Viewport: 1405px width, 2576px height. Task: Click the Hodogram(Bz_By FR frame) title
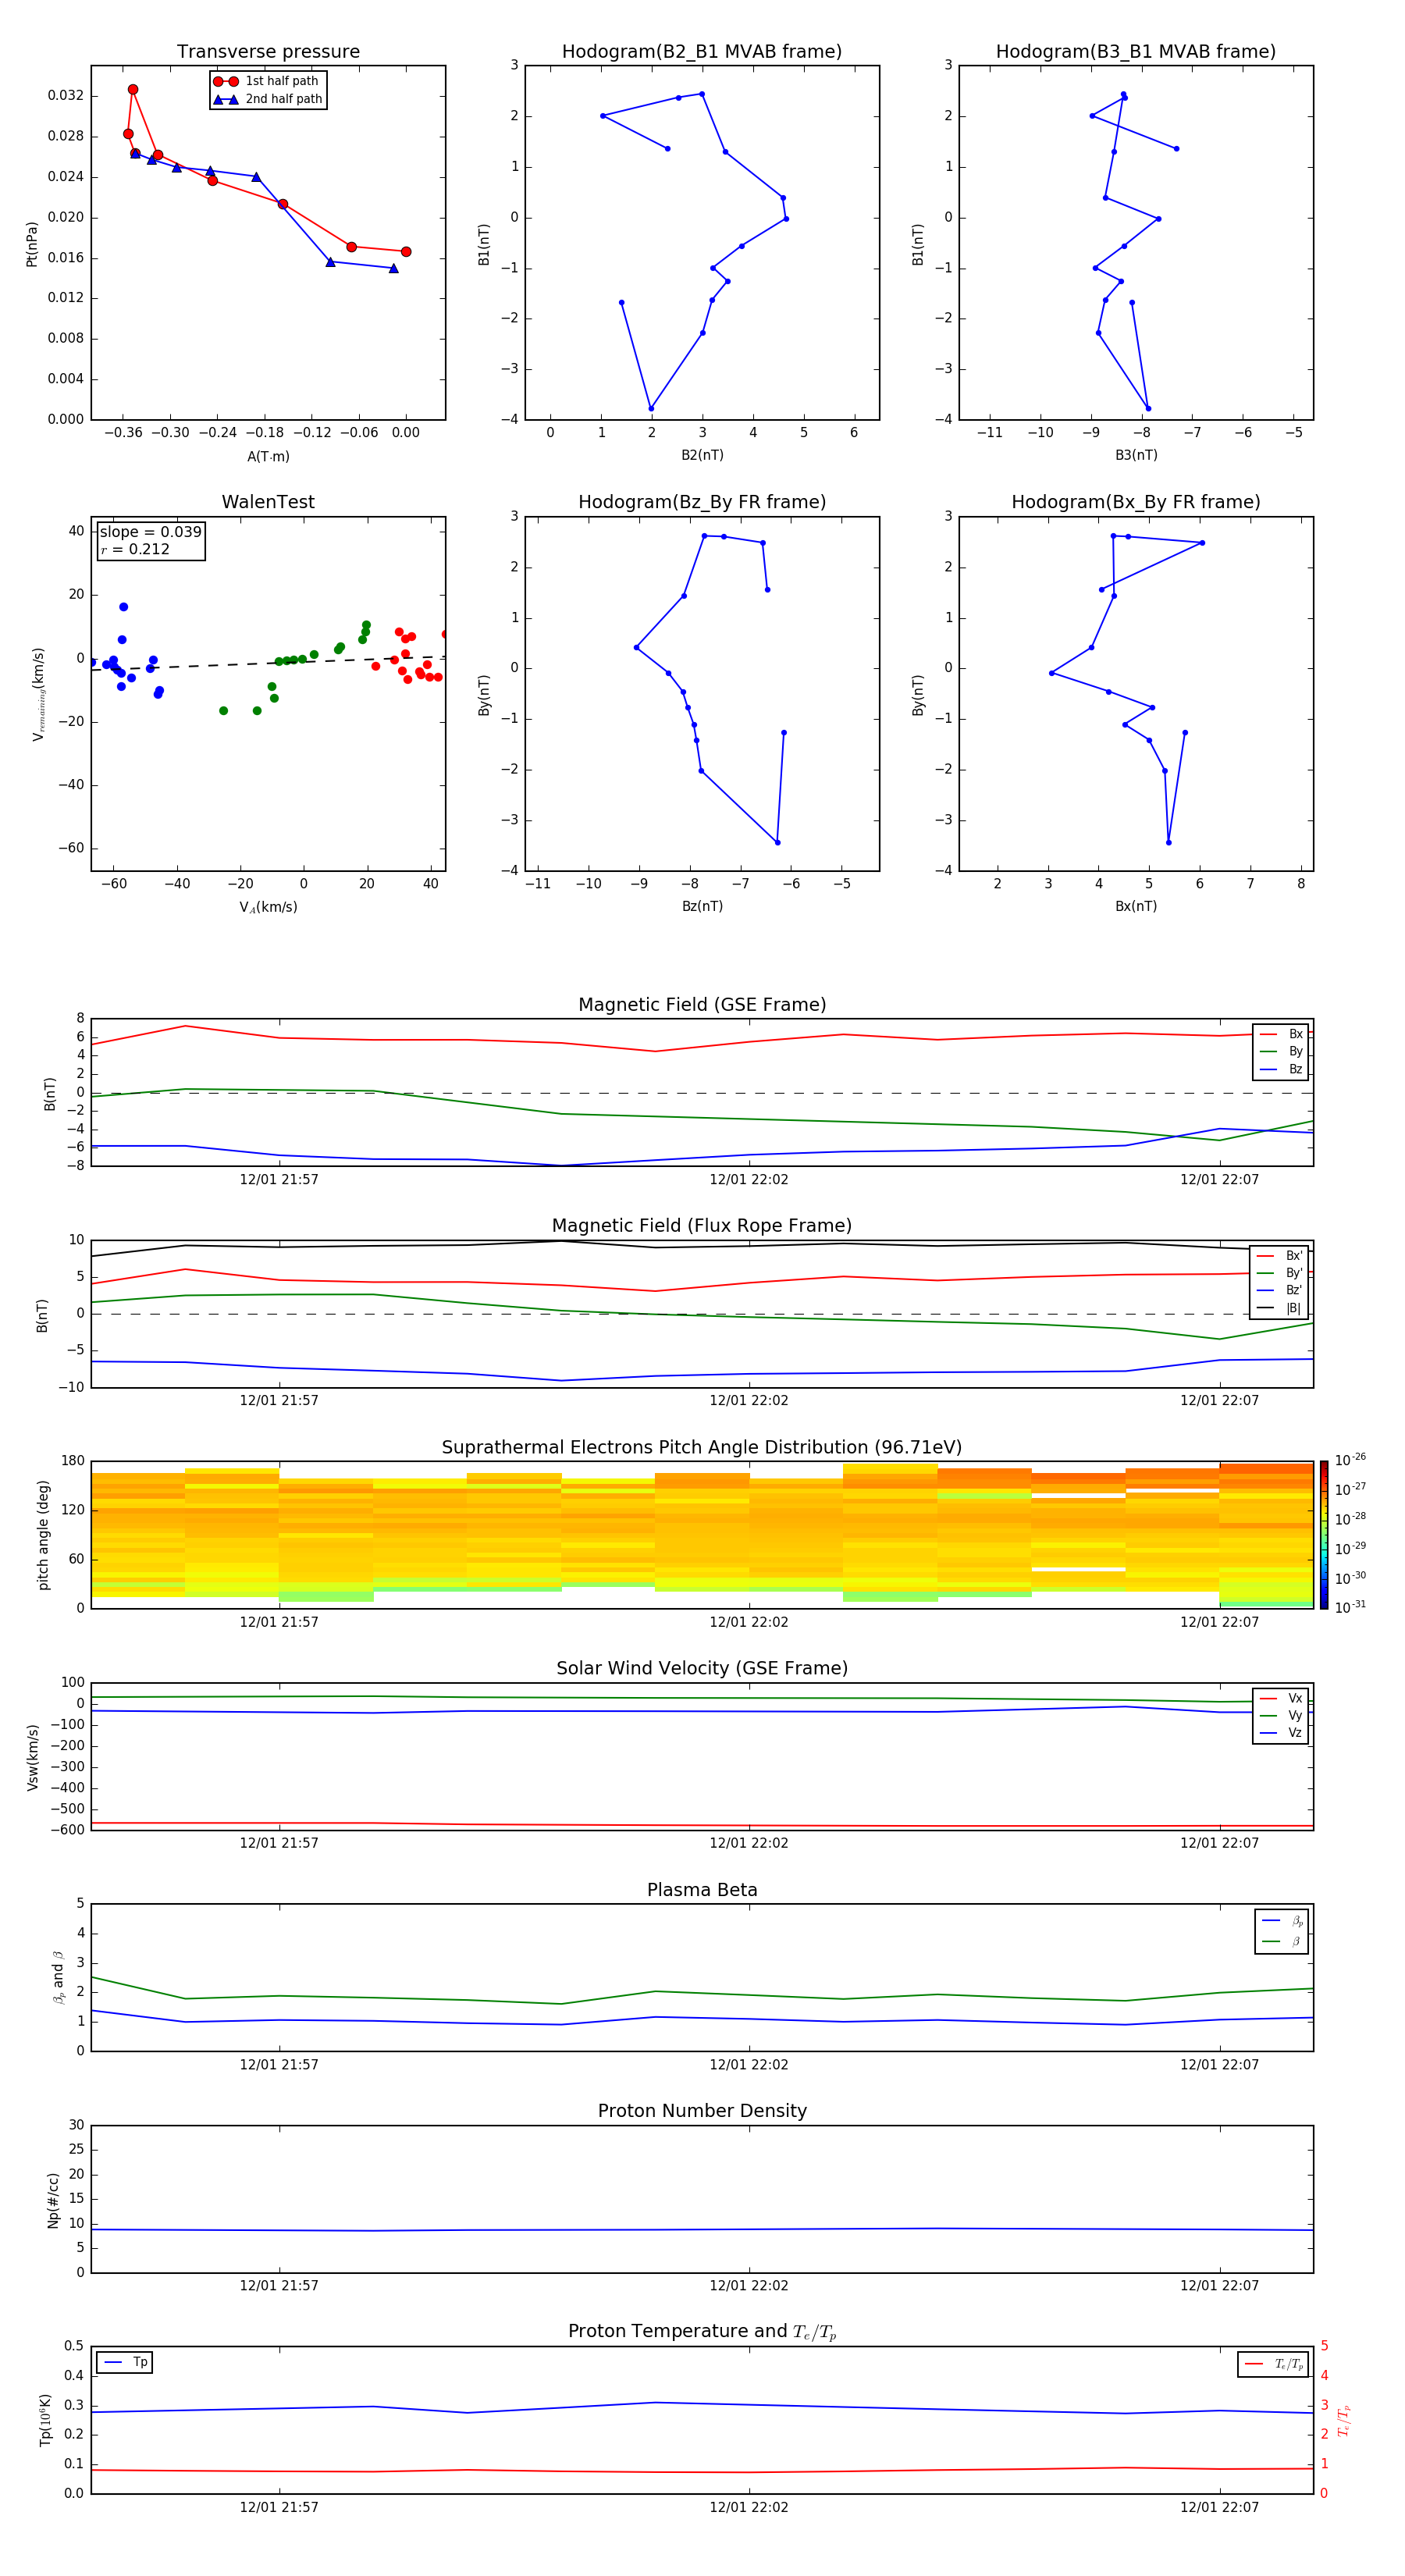tap(702, 502)
